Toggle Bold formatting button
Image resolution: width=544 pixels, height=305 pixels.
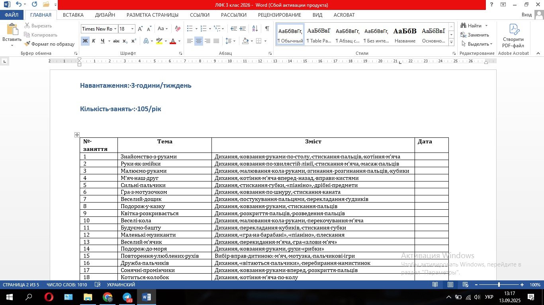pos(85,41)
